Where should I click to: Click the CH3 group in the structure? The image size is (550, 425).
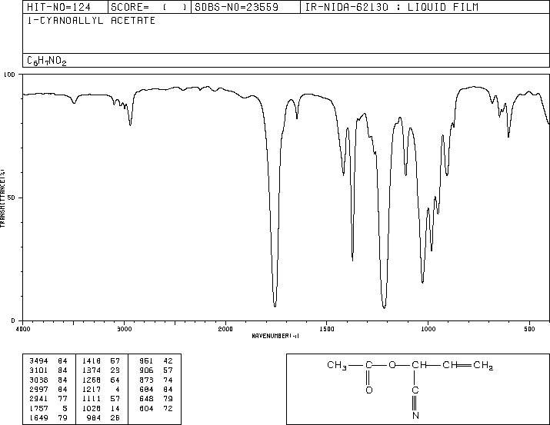(x=337, y=365)
